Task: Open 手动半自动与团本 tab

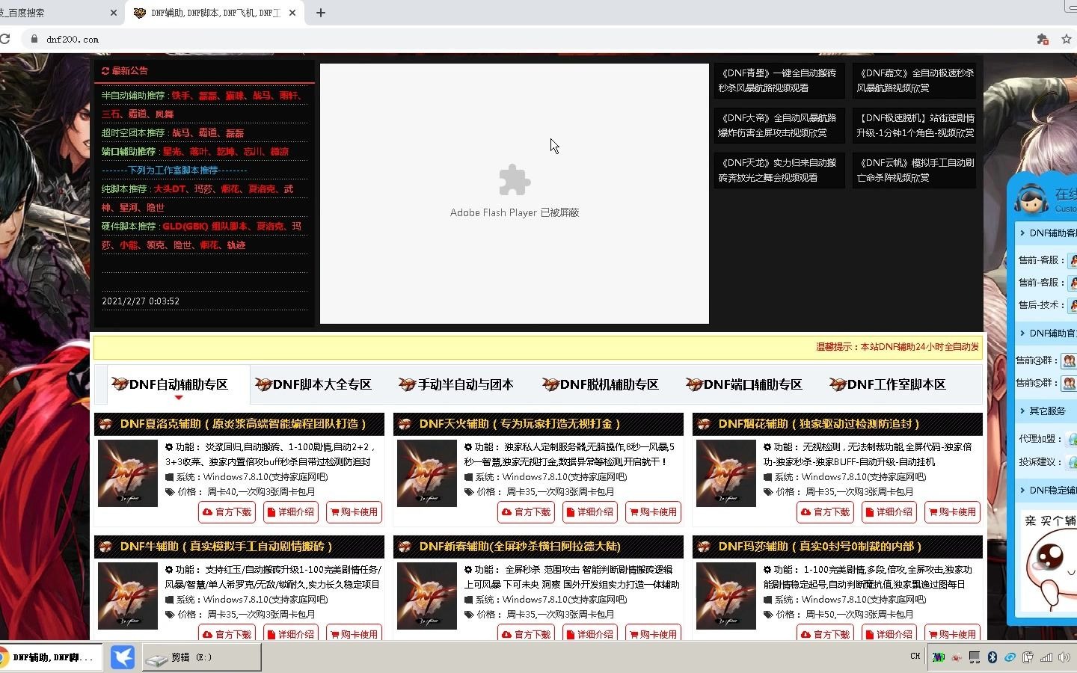Action: [456, 384]
